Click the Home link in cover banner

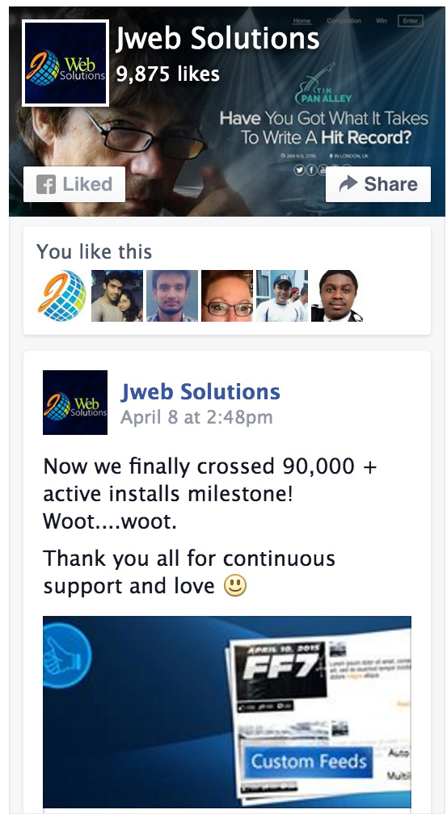point(302,21)
